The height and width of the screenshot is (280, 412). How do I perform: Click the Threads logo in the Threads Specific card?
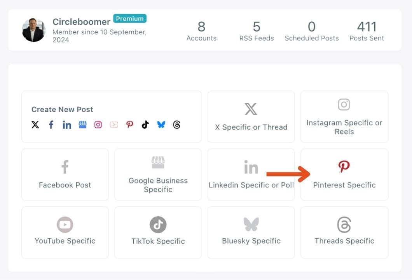coord(344,225)
